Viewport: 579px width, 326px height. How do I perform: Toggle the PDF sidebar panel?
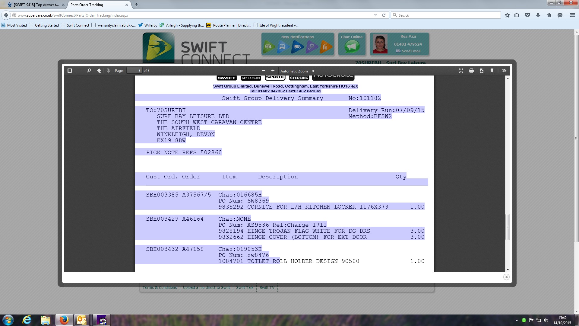point(70,71)
